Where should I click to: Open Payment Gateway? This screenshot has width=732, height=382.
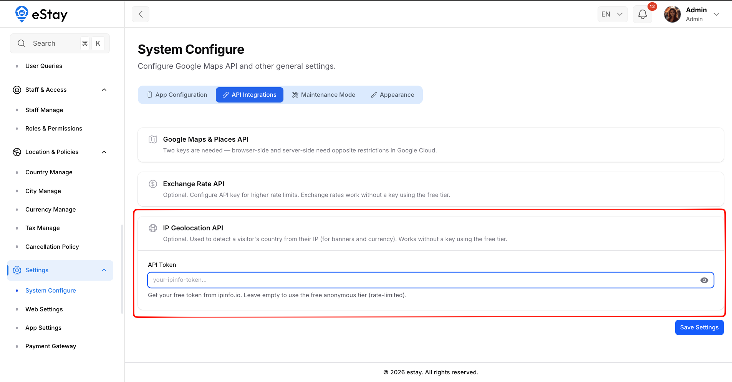click(51, 346)
